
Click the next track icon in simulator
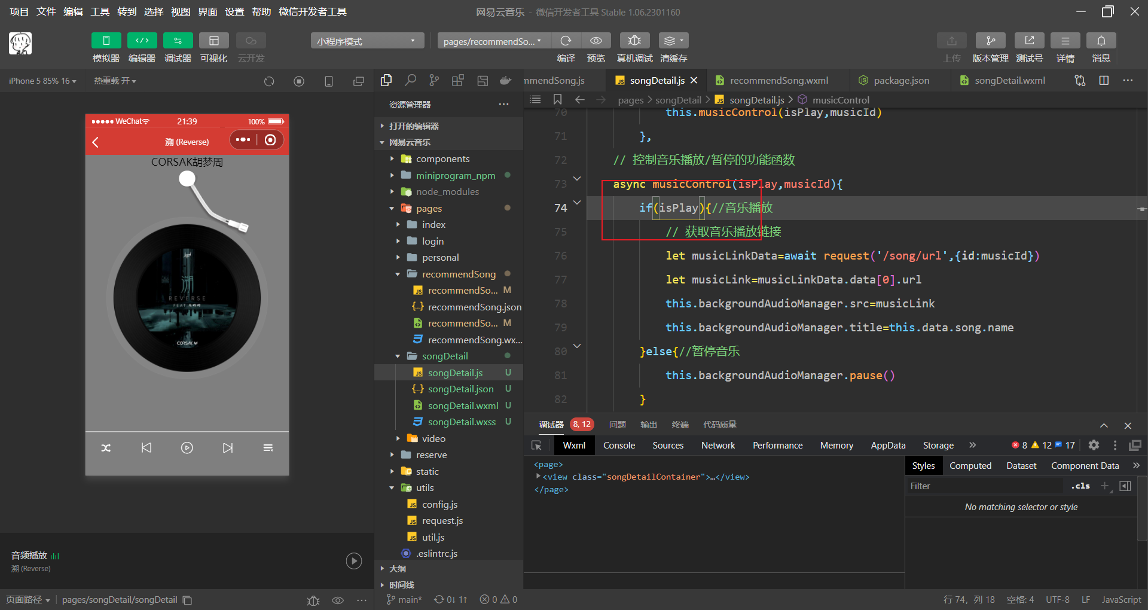228,448
